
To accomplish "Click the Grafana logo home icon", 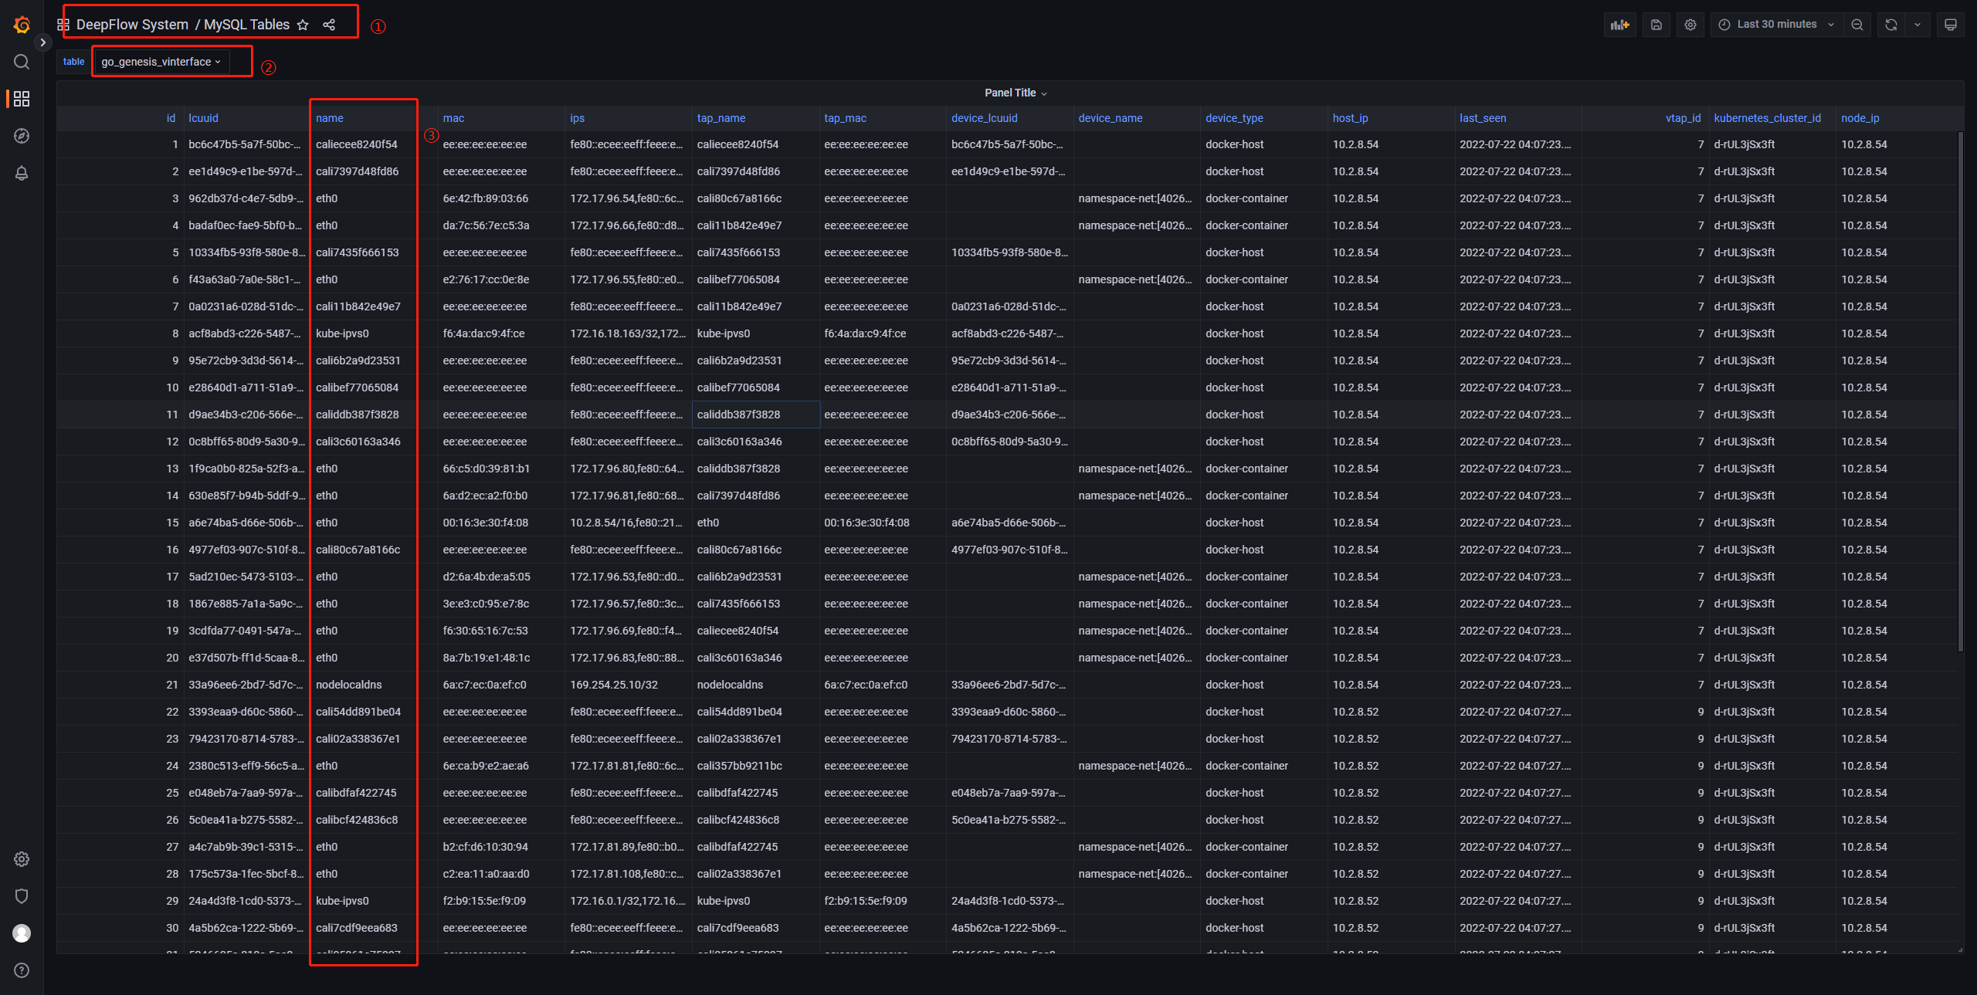I will pyautogui.click(x=22, y=25).
